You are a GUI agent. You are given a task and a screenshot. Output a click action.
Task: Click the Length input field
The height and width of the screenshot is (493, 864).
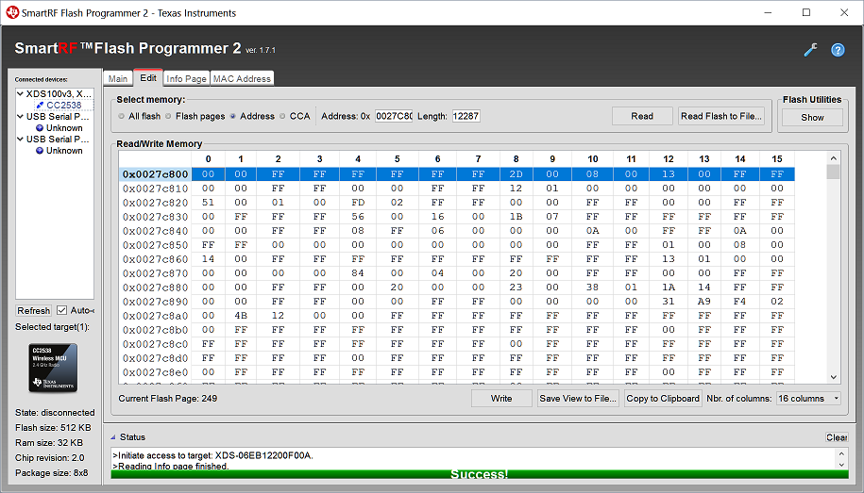(466, 116)
